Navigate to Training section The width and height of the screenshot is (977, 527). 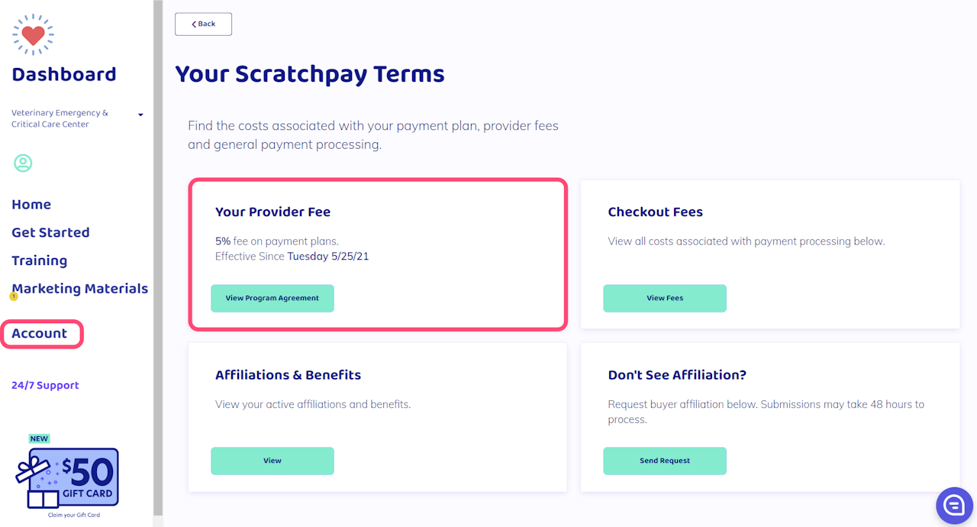39,260
